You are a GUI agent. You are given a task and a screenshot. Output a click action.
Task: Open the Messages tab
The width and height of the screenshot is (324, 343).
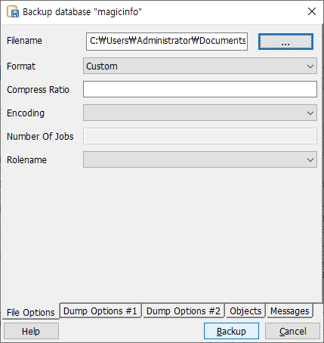290,311
